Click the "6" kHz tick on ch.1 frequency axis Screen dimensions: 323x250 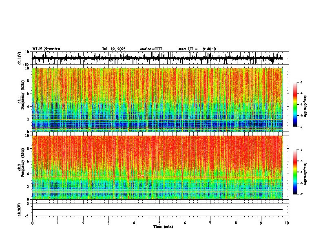(x=29, y=94)
